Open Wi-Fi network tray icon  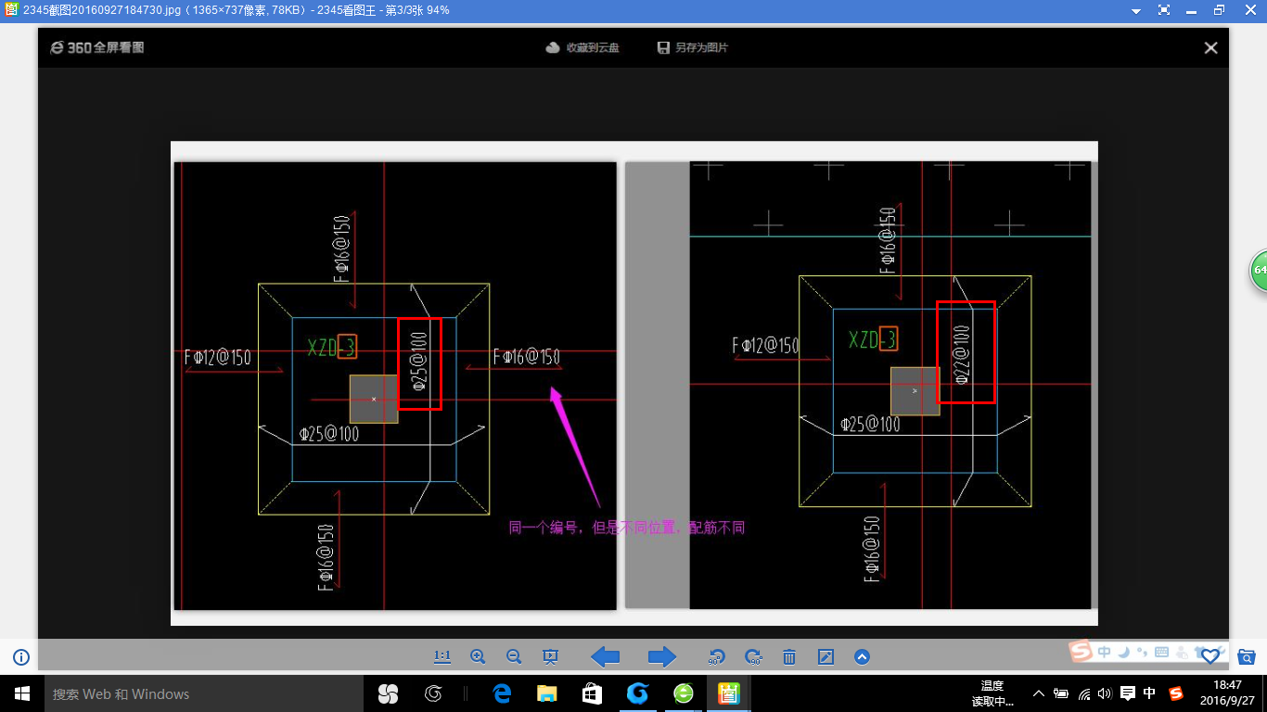click(x=1083, y=693)
